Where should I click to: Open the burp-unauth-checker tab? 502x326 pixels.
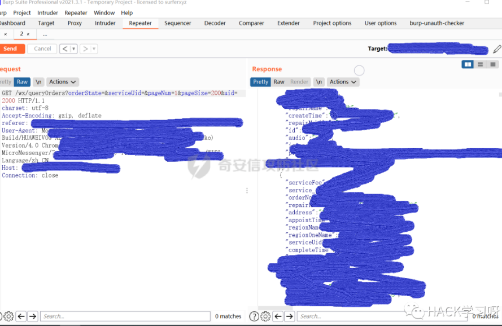click(436, 23)
